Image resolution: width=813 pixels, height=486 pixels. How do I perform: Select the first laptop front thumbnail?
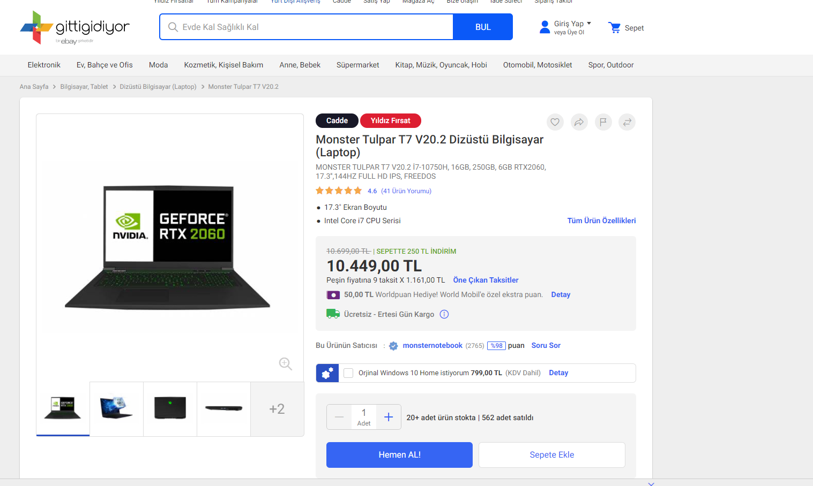click(63, 408)
